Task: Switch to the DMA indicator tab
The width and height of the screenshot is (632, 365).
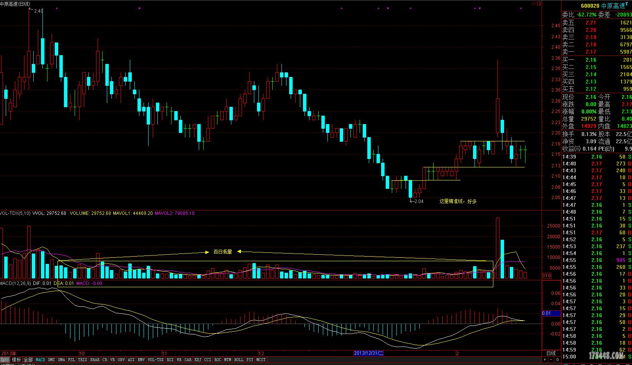Action: [62, 360]
